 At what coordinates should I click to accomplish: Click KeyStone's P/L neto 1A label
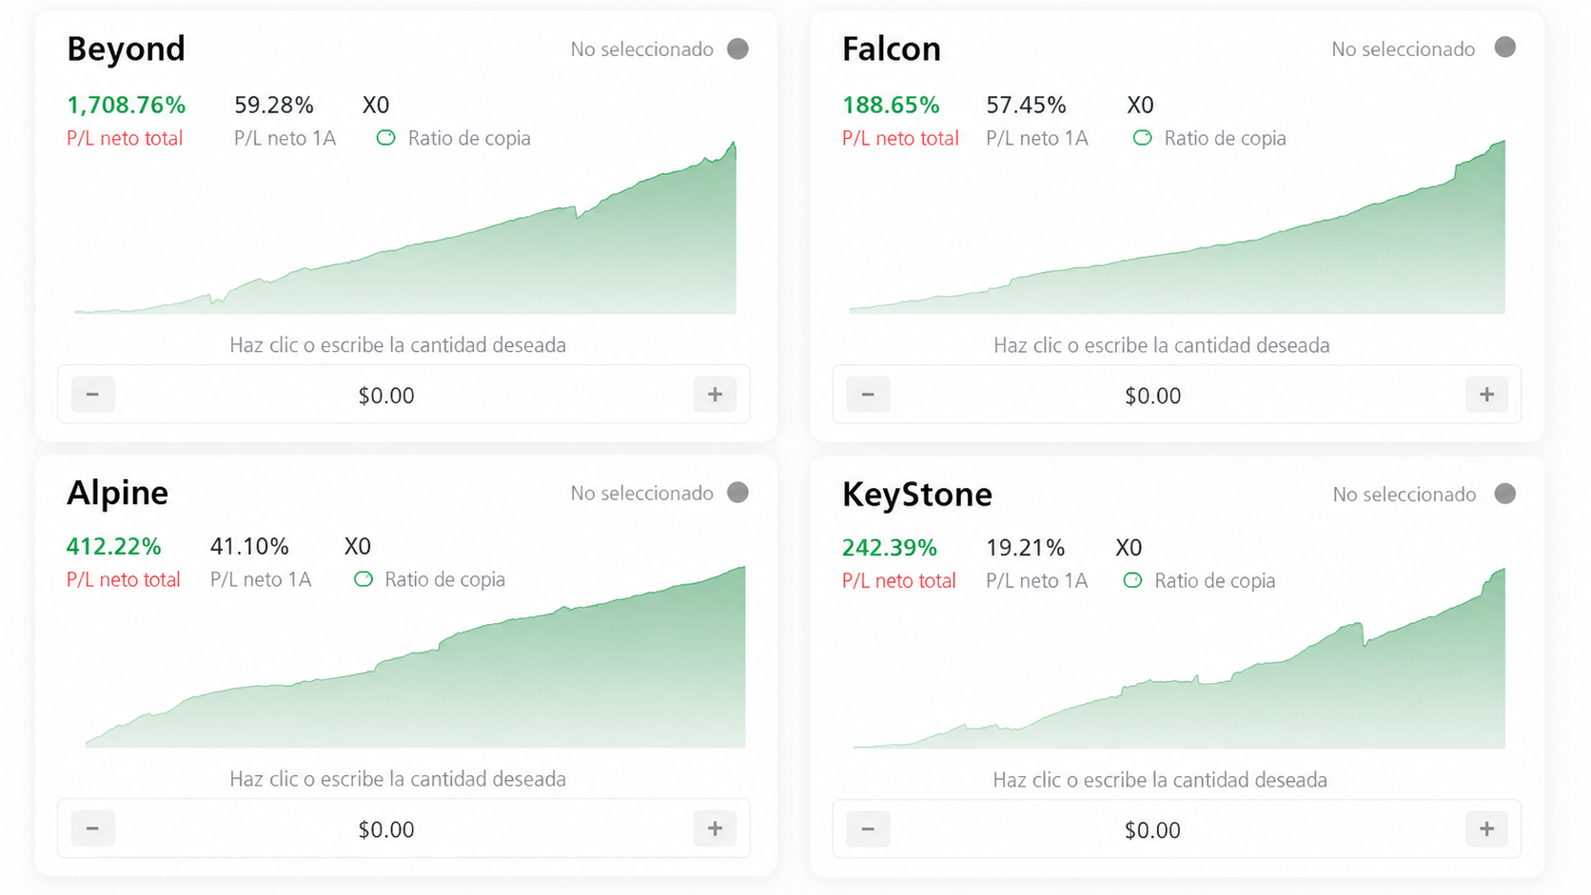(1037, 580)
